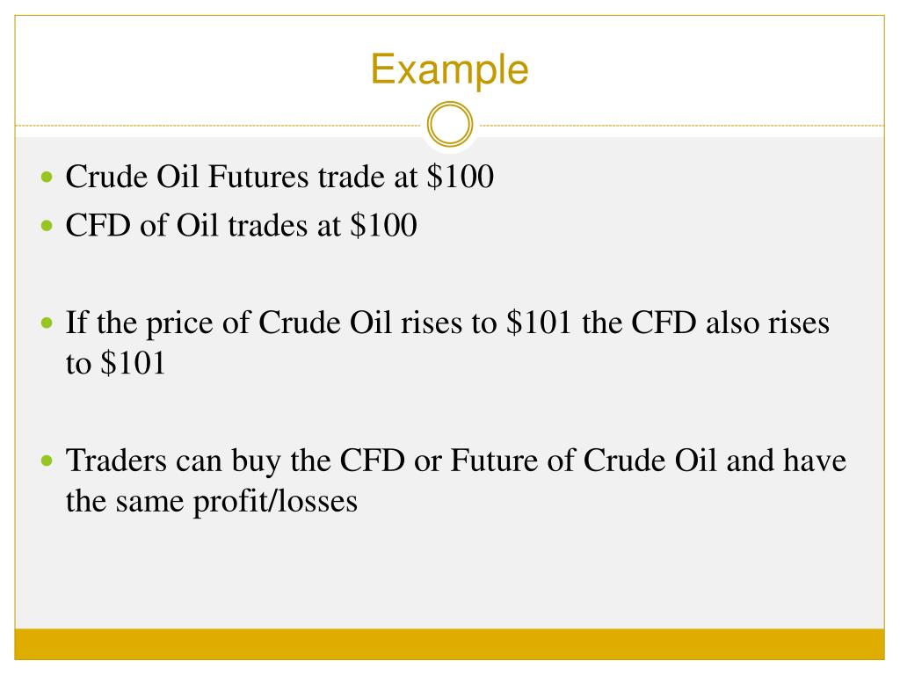Click the bullet beside 'Traders can buy'
This screenshot has height=675, width=900.
[x=47, y=461]
